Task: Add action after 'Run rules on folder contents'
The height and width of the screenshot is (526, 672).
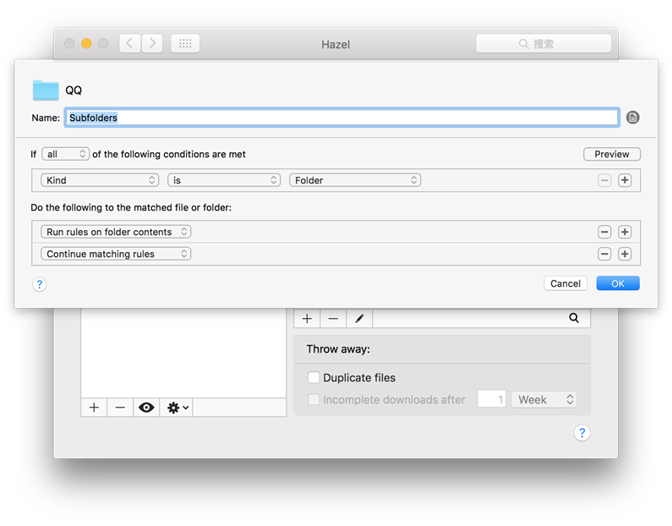Action: 625,232
